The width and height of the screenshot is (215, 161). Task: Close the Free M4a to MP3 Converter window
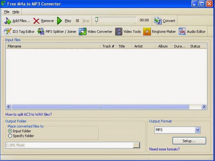(x=209, y=4)
